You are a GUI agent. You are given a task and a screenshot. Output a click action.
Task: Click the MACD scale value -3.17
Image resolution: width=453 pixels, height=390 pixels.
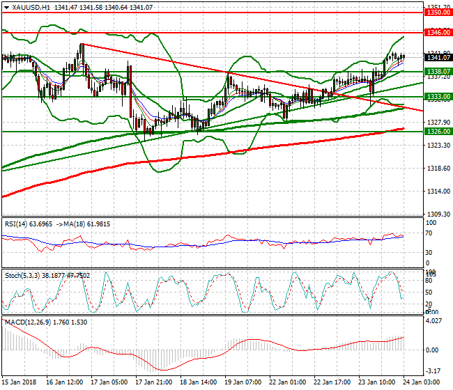pyautogui.click(x=433, y=370)
